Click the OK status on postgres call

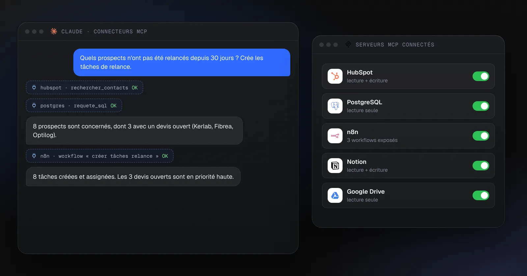point(114,106)
